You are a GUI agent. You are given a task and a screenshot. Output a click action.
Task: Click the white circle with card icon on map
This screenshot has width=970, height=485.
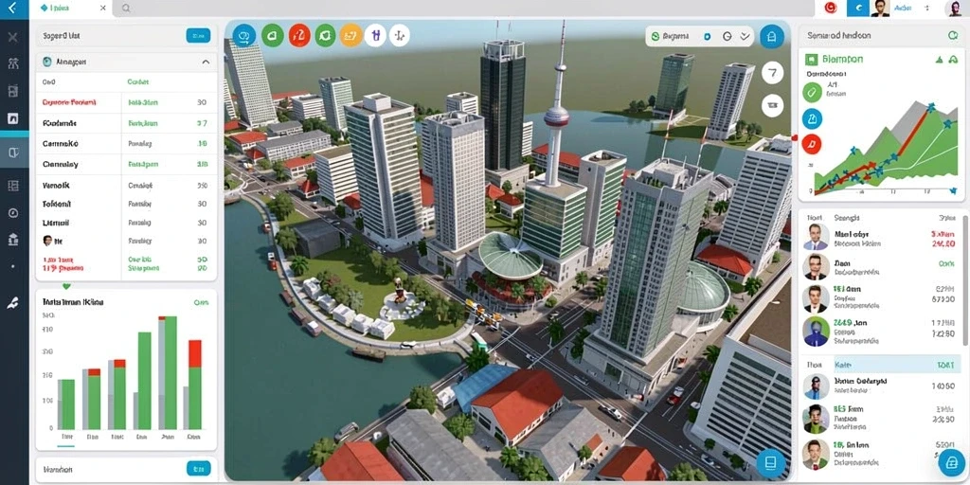coord(771,105)
